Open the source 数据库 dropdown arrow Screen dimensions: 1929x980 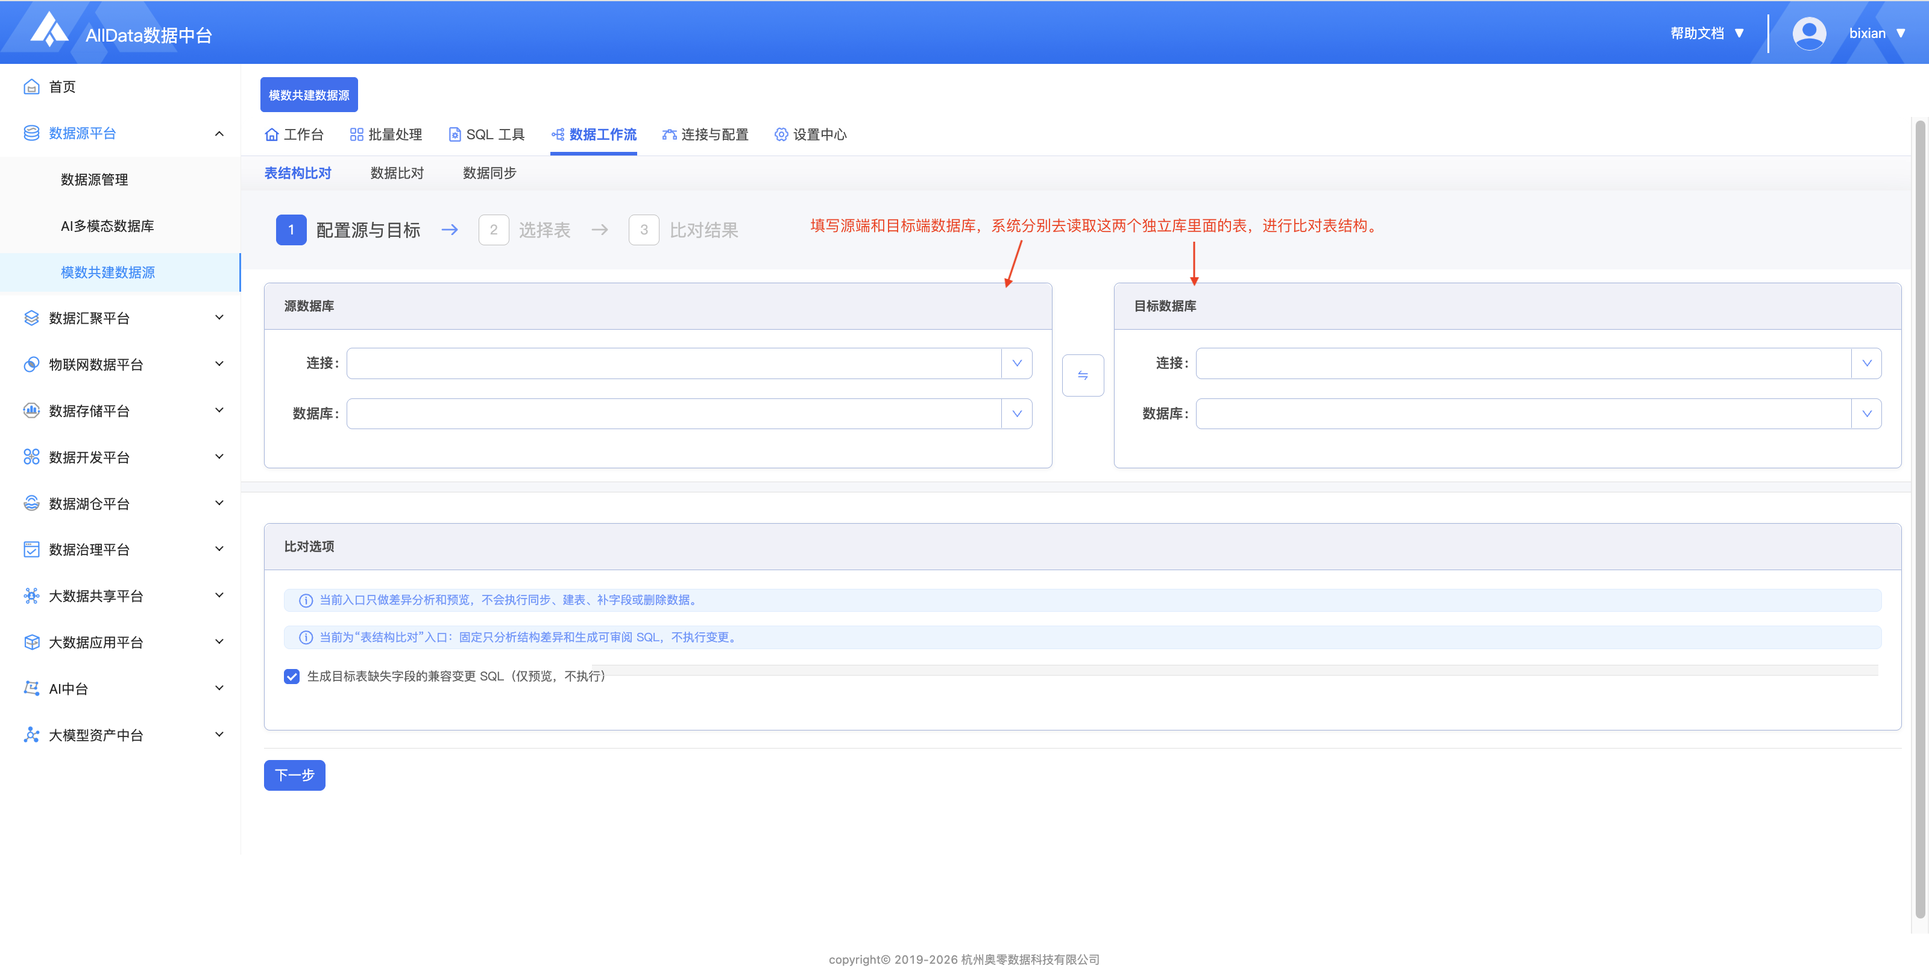tap(1017, 414)
